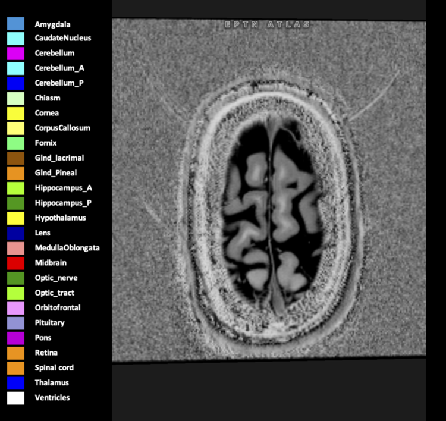Select the pale green Chiasm swatch
Viewport: 446px width, 421px height.
pos(15,99)
